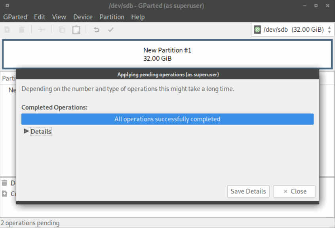This screenshot has height=228, width=335.
Task: Click the Apply all operations checkmark icon
Action: (x=110, y=29)
